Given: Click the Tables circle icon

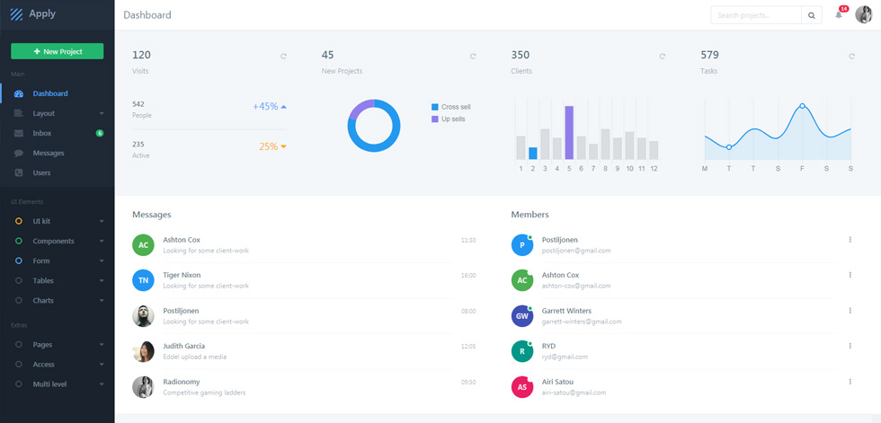Looking at the screenshot, I should [x=19, y=280].
